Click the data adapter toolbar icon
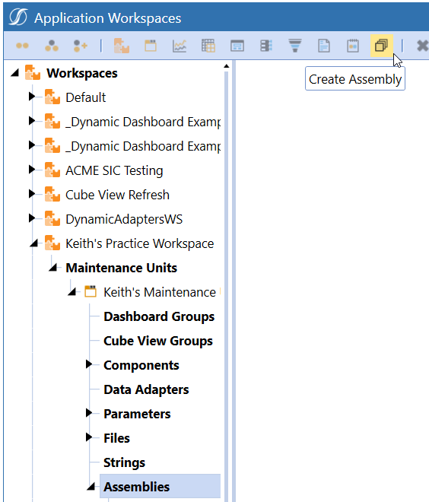Screen dimensions: 429x502 [266, 46]
